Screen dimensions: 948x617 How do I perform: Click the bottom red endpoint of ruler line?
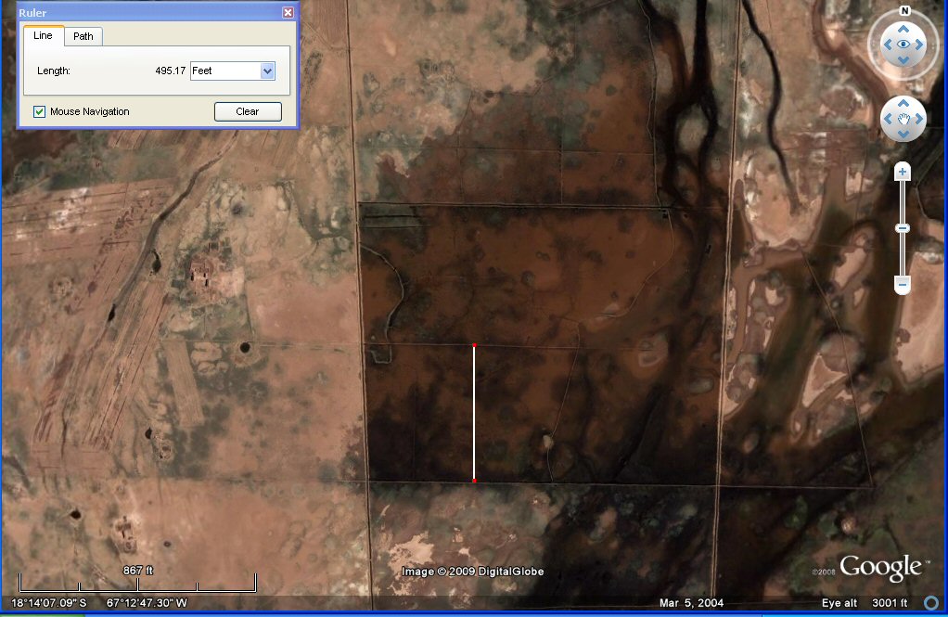coord(474,481)
